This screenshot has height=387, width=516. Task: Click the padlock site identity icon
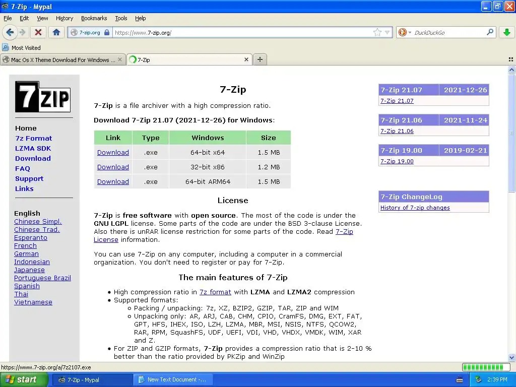tap(107, 32)
